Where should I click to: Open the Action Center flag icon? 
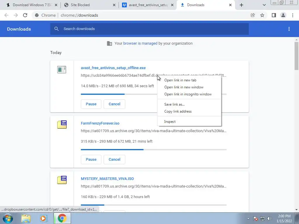[255, 218]
